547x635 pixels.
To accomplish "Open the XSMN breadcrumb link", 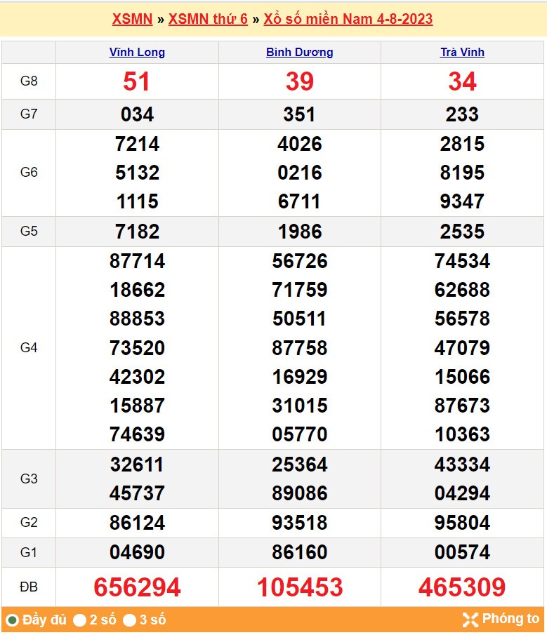I will coord(132,19).
